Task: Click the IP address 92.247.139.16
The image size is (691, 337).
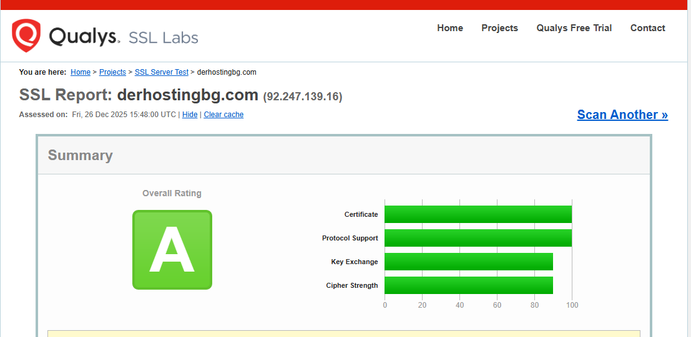Action: click(x=303, y=97)
